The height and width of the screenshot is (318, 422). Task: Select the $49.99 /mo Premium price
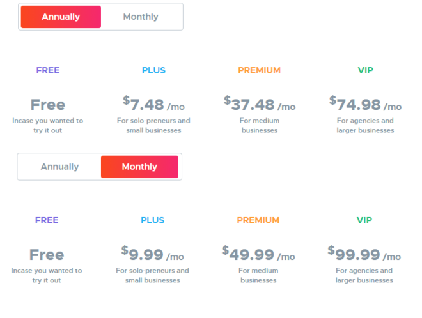point(259,254)
